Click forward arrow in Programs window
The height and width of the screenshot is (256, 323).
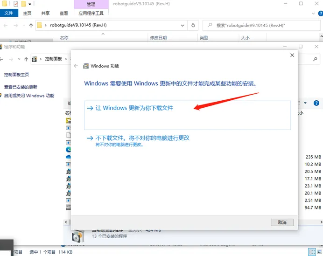pos(11,59)
